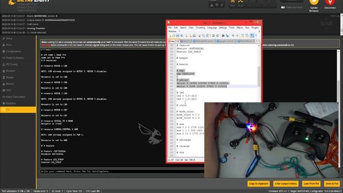Open the Settings menu in Notepad++
Screen dimensions: 343x193
pyautogui.click(x=223, y=28)
